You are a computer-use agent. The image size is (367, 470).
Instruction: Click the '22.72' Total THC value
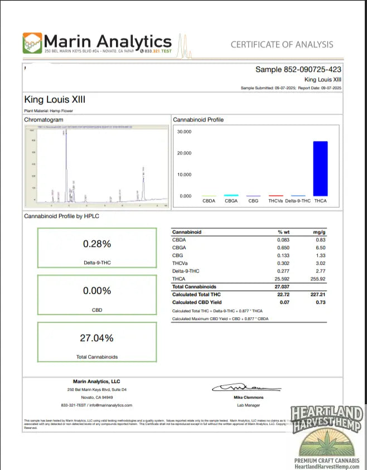click(x=283, y=294)
